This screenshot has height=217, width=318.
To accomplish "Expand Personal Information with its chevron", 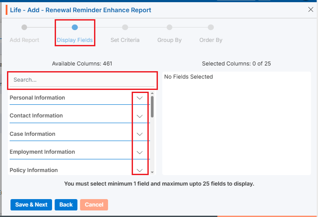I will point(140,98).
